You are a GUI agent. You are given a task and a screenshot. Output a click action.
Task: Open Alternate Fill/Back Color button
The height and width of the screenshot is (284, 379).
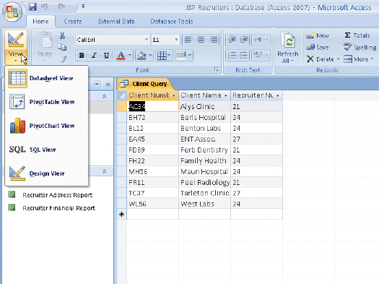click(x=183, y=56)
